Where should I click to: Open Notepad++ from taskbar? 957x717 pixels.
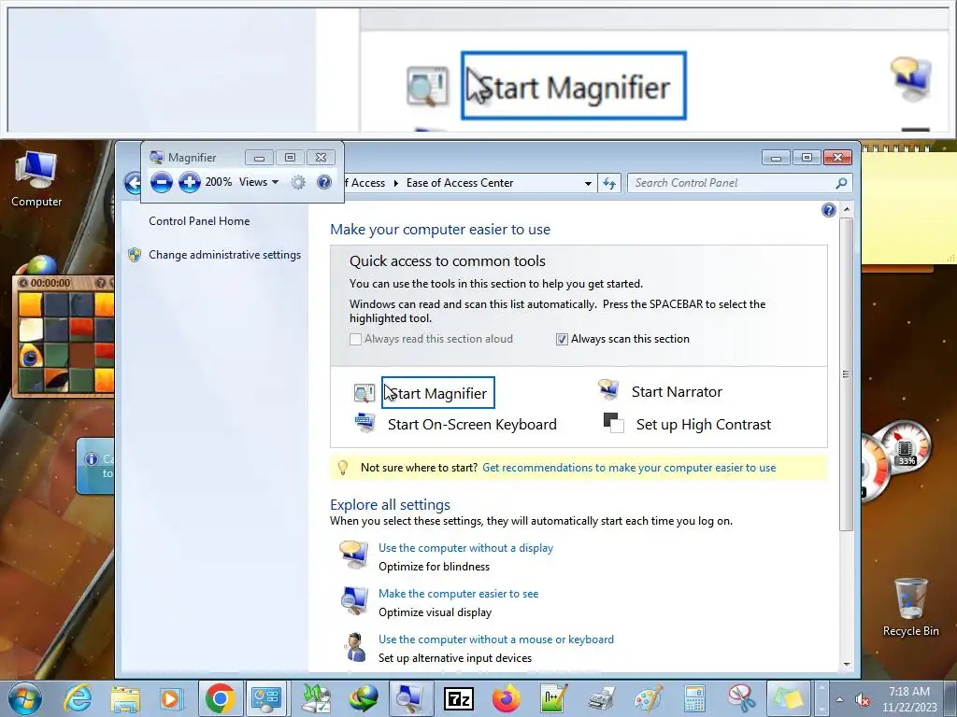point(553,698)
